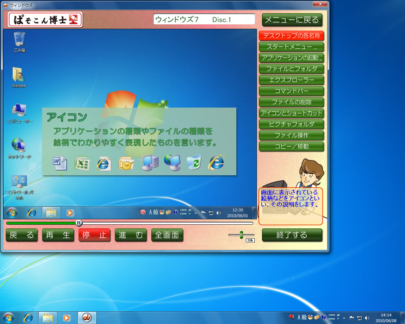
Task: Click the IME A input mode indicator in tray
Action: click(x=299, y=317)
